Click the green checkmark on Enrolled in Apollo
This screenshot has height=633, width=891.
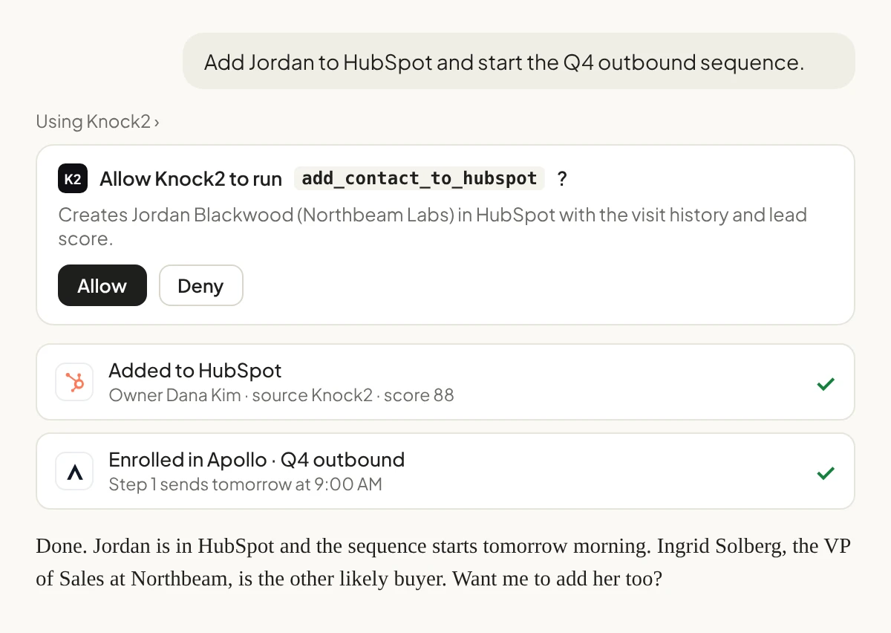click(x=826, y=473)
